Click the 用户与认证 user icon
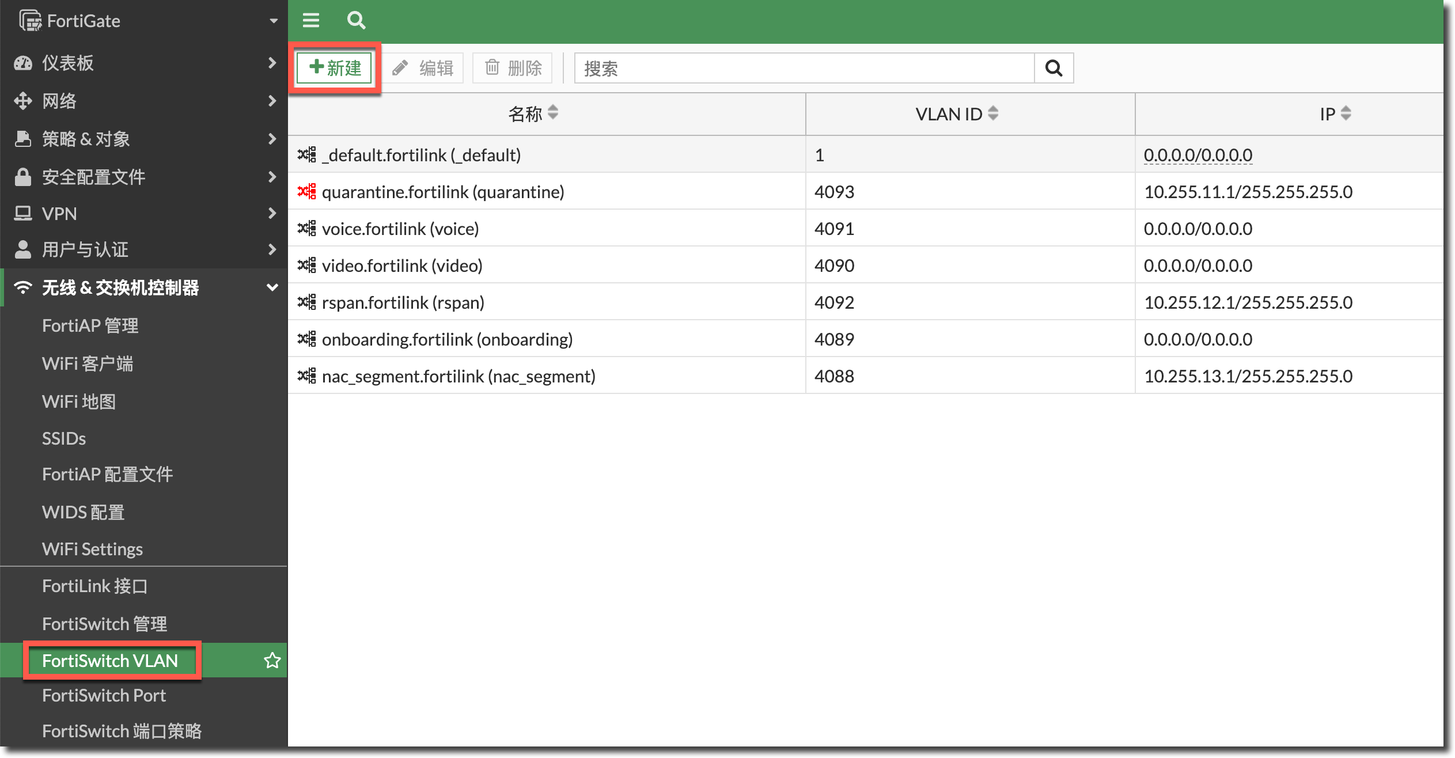Image resolution: width=1455 pixels, height=758 pixels. coord(23,249)
